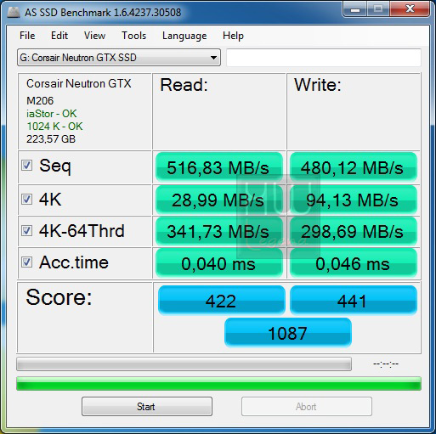Select the G: Corsair Neutron GTX SSD combo box
Screen dimensions: 436x434
(119, 58)
